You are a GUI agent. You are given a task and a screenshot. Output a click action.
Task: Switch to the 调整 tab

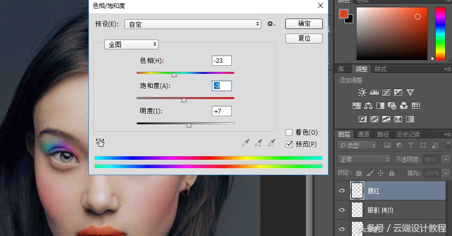pos(361,69)
